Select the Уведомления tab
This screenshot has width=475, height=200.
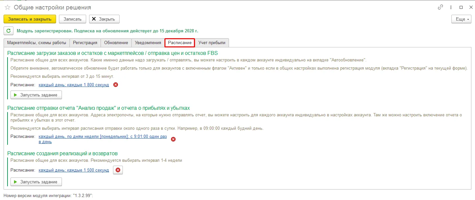point(148,43)
